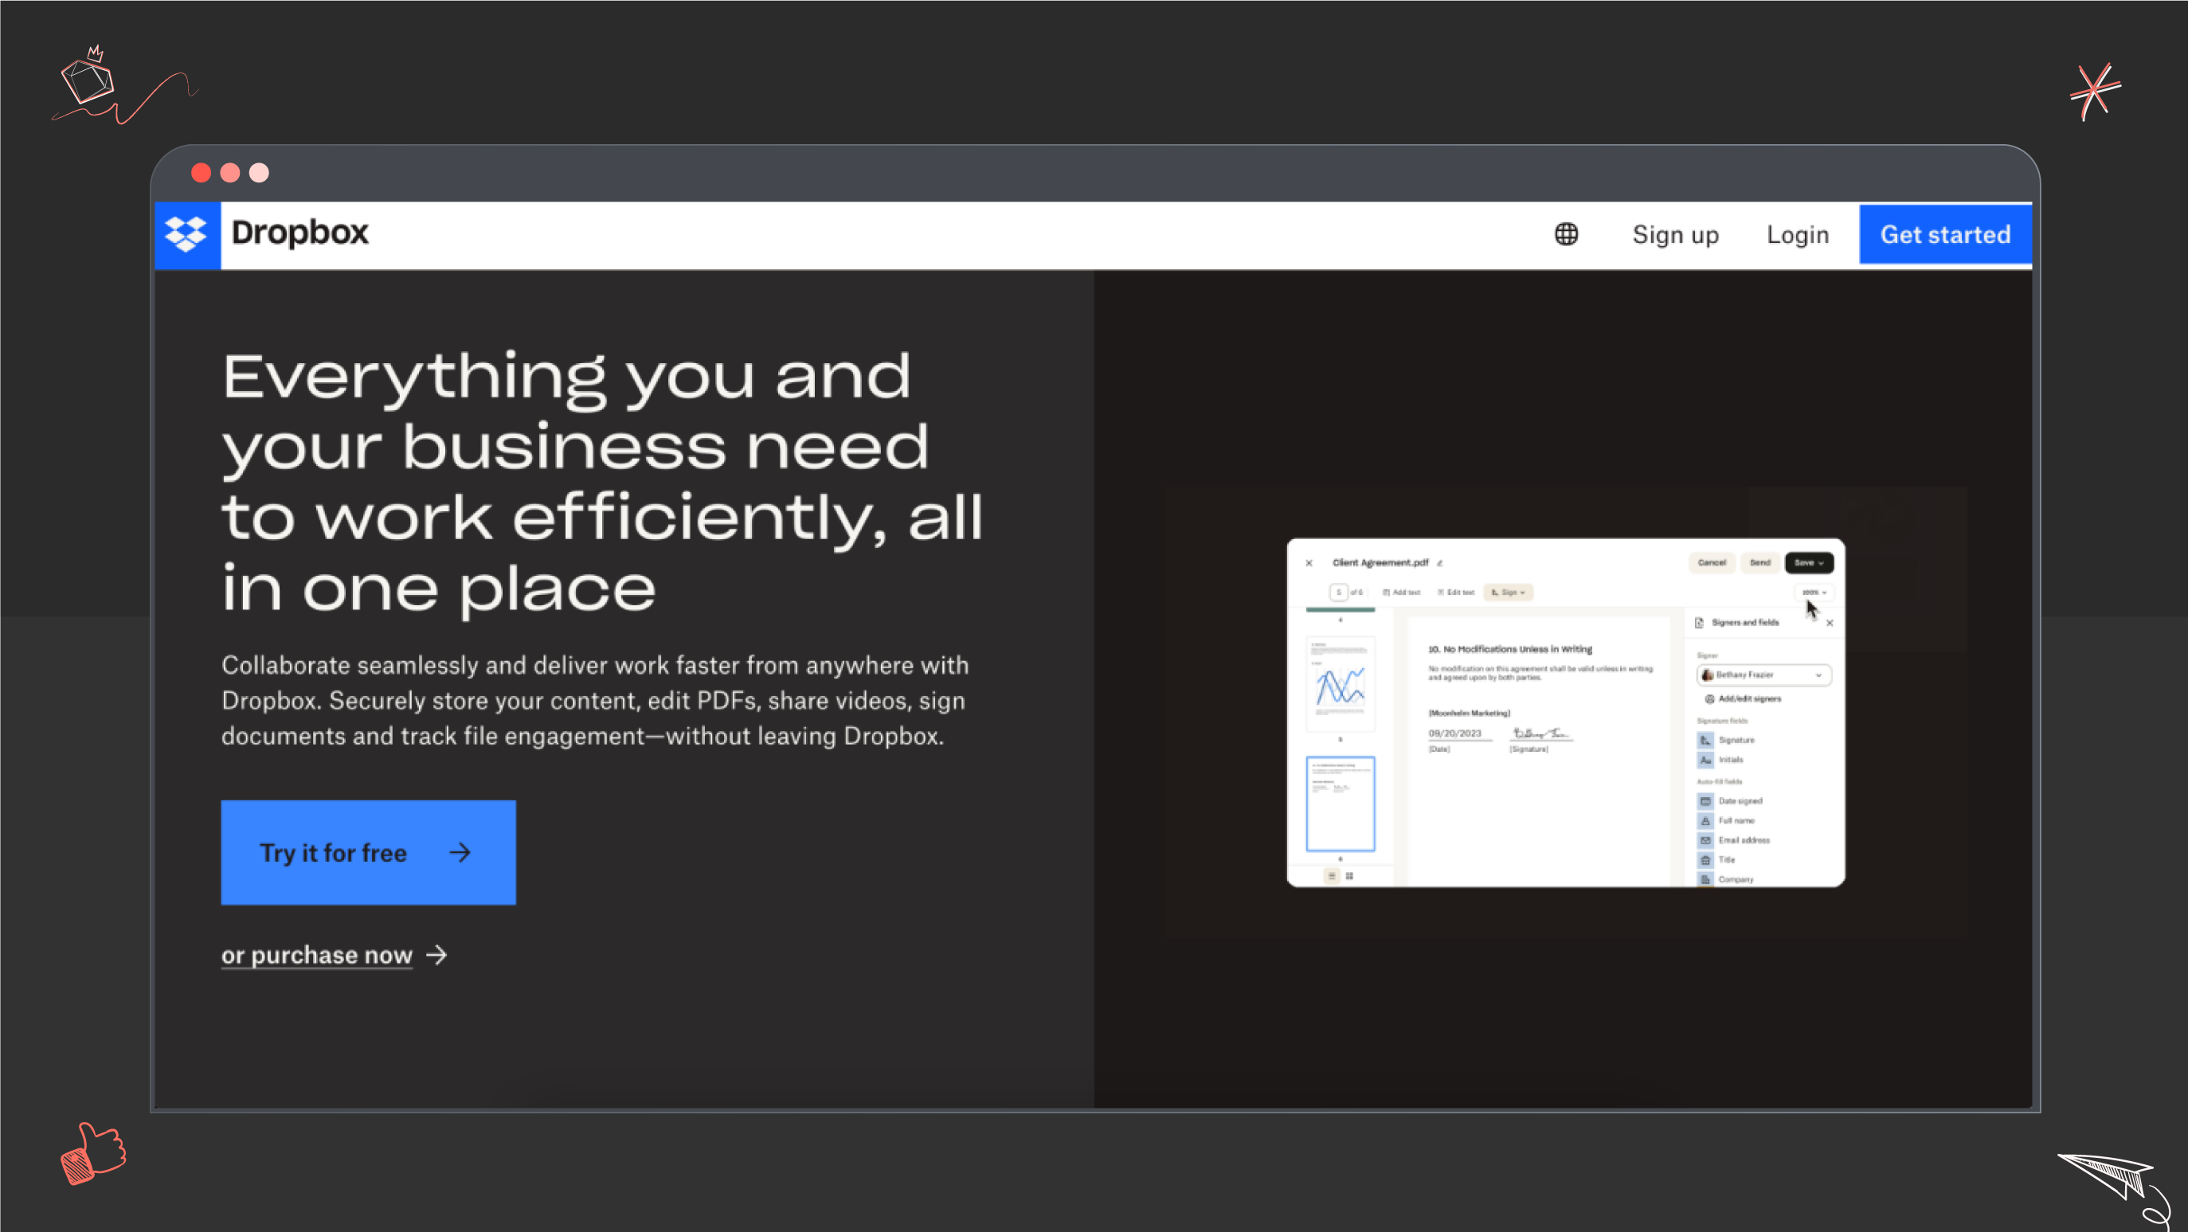
Task: Click the or purchase now link
Action: click(x=316, y=954)
